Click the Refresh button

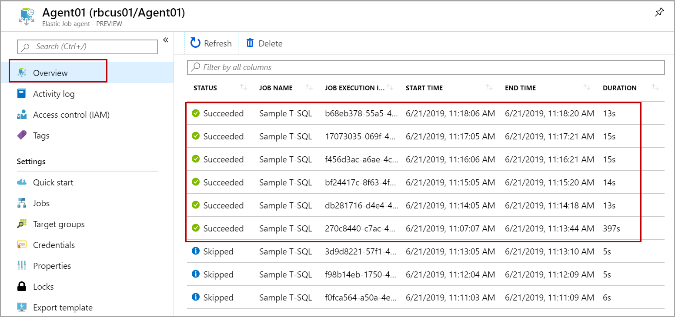point(211,43)
